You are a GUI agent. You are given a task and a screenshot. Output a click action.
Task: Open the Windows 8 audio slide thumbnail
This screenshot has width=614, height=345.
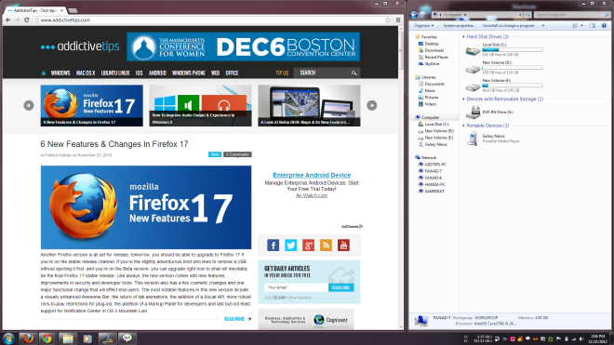tap(200, 105)
